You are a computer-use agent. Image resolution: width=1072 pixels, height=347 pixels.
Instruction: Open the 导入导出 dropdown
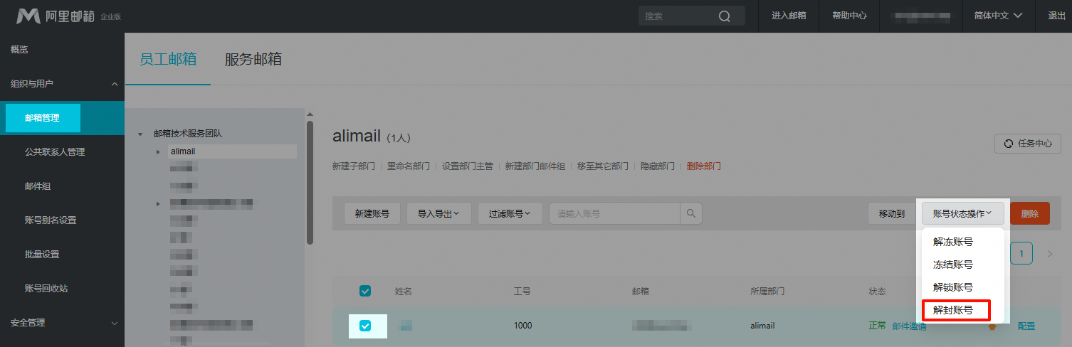(x=438, y=213)
